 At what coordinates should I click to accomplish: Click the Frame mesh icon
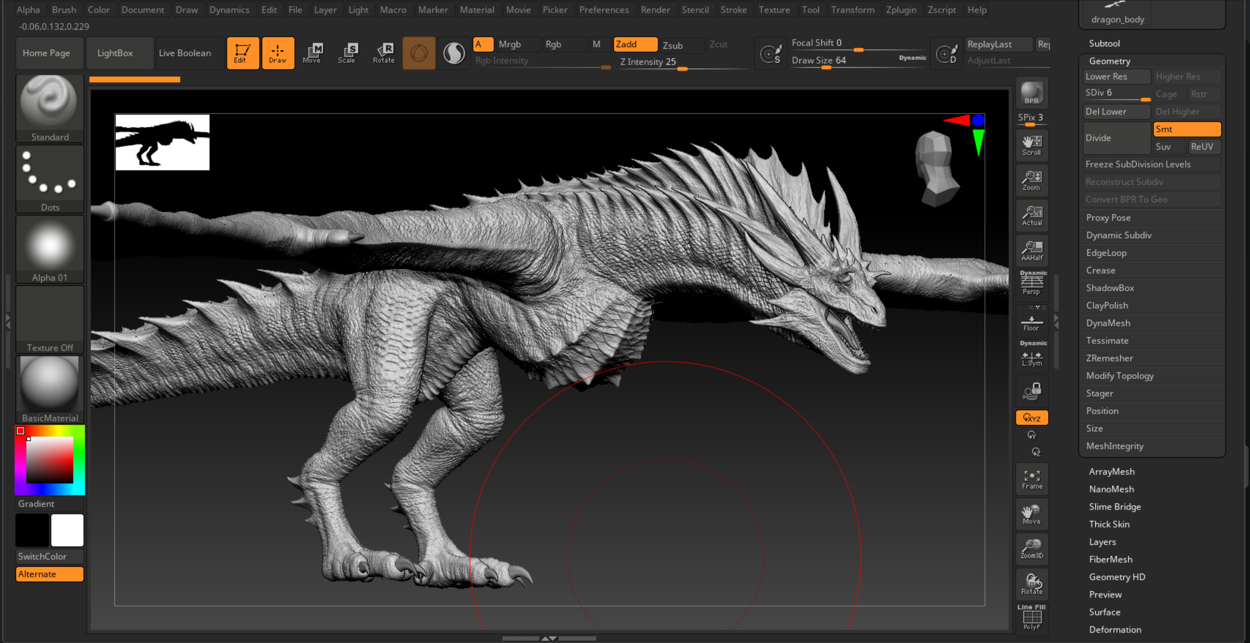[x=1032, y=479]
